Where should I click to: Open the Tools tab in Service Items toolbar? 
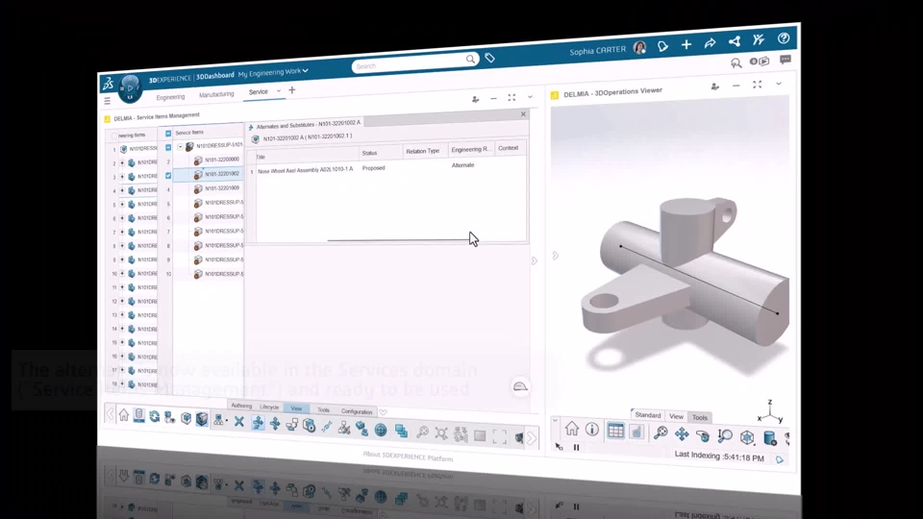coord(323,409)
